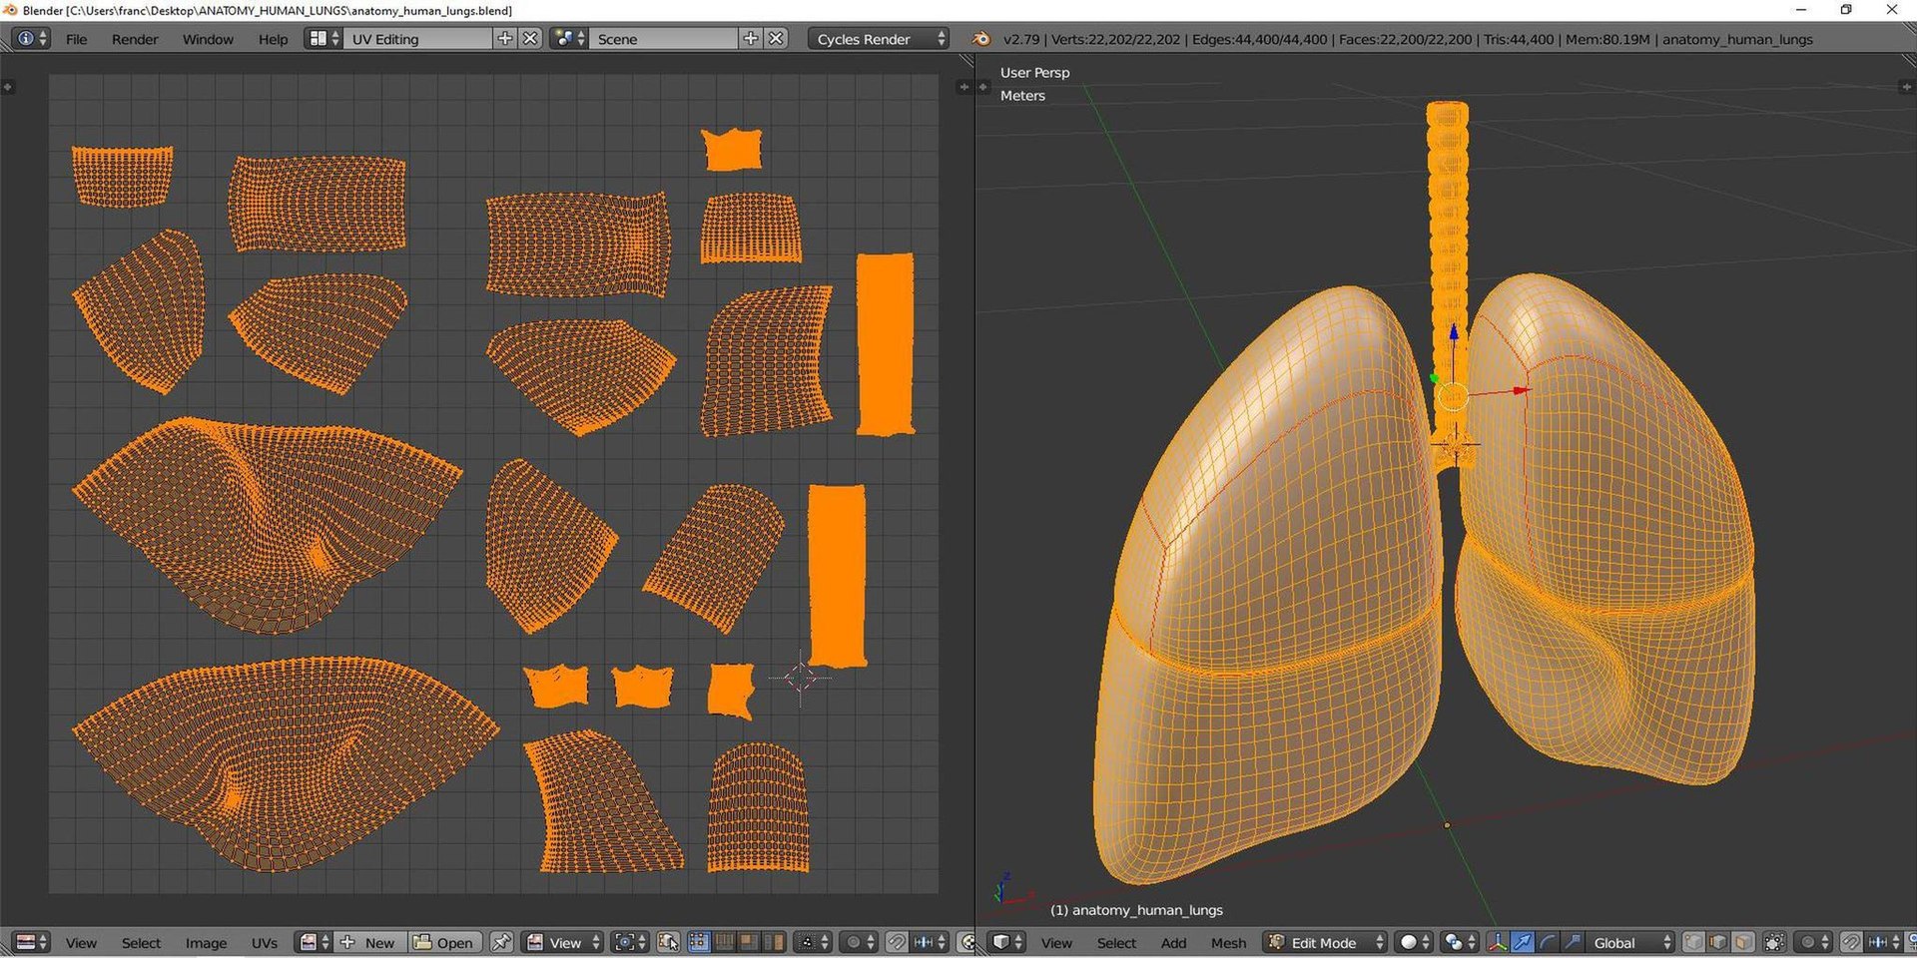The width and height of the screenshot is (1917, 958).
Task: Click the Blender logo in info header
Action: [x=981, y=39]
